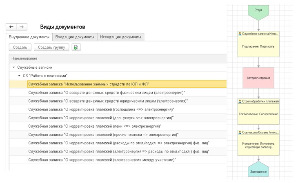Open the Внутренние документы tab
Screen dimensions: 298x183
(29, 37)
